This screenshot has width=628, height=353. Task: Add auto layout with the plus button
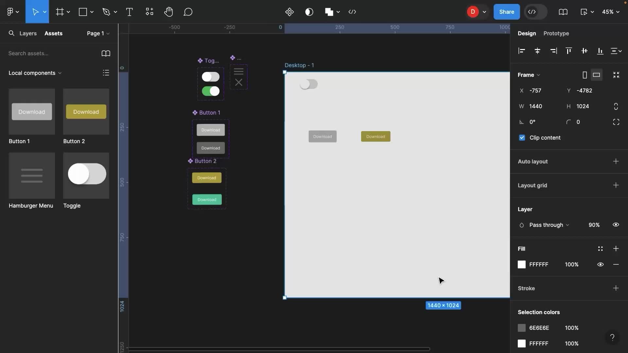pos(616,161)
